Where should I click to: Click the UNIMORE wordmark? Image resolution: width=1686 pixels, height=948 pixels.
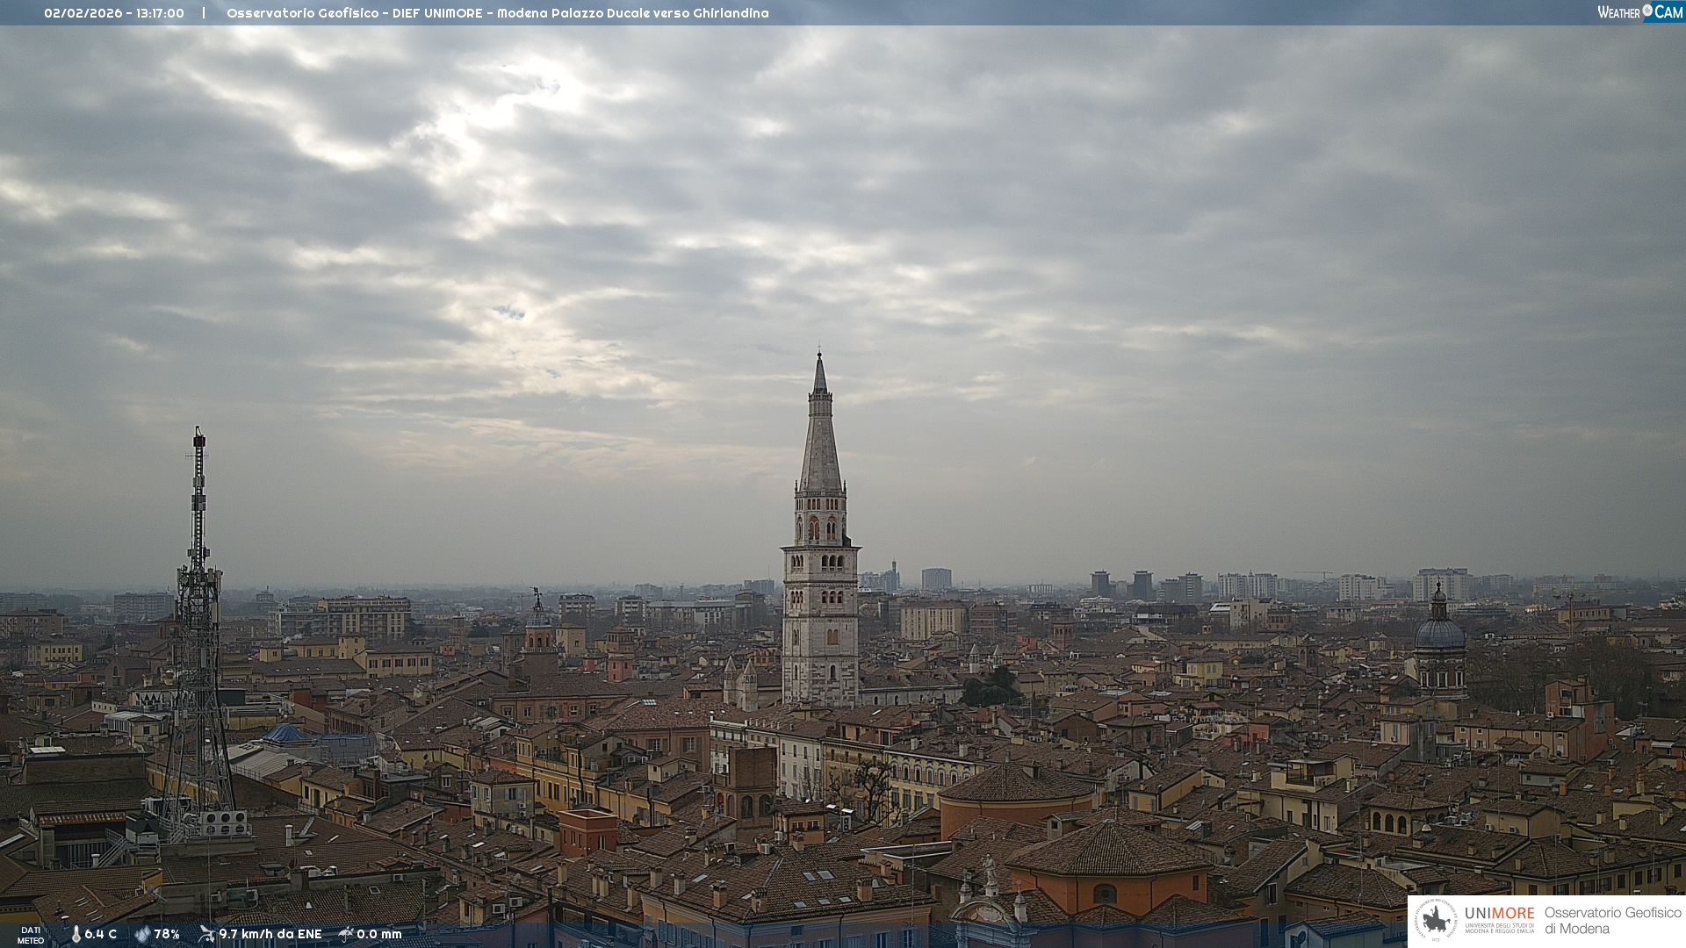tap(1499, 913)
